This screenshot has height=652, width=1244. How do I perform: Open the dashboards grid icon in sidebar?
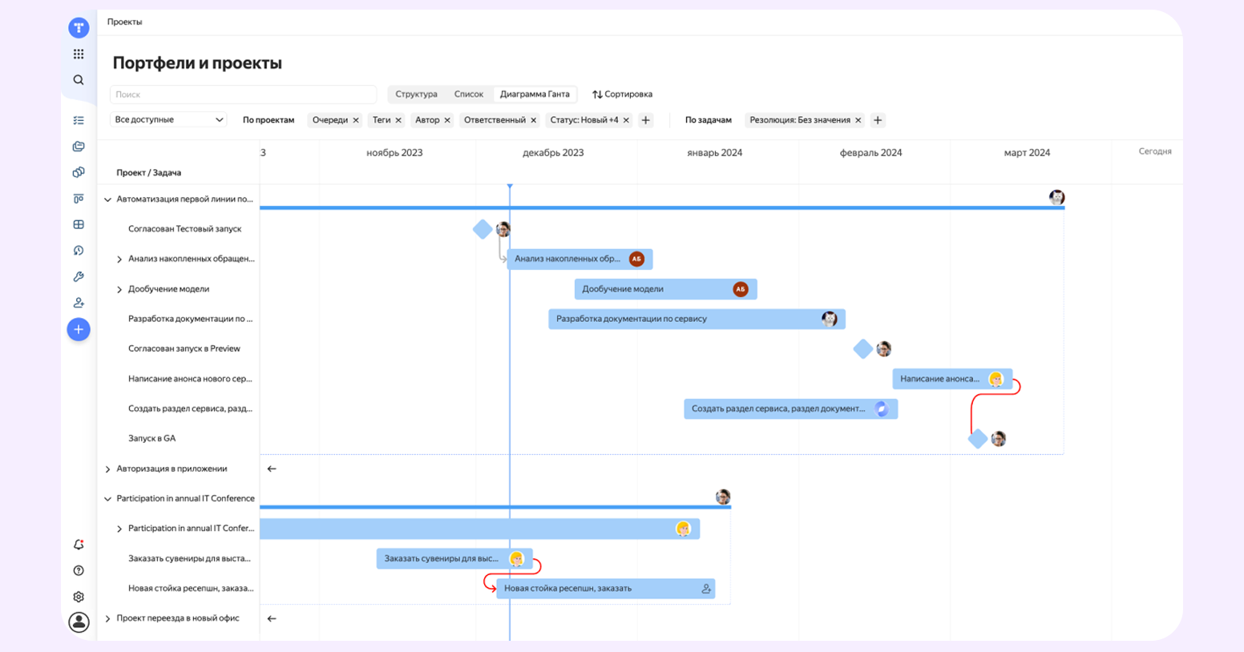(79, 225)
